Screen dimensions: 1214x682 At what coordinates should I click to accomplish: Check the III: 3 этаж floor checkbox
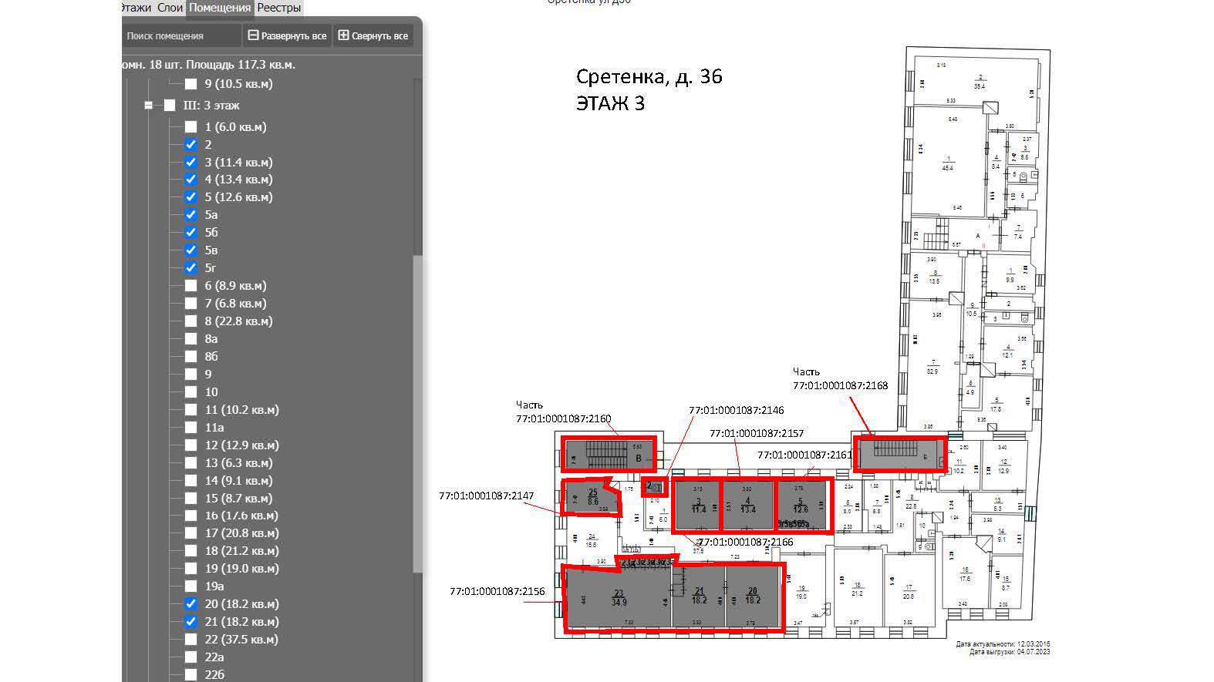[170, 106]
